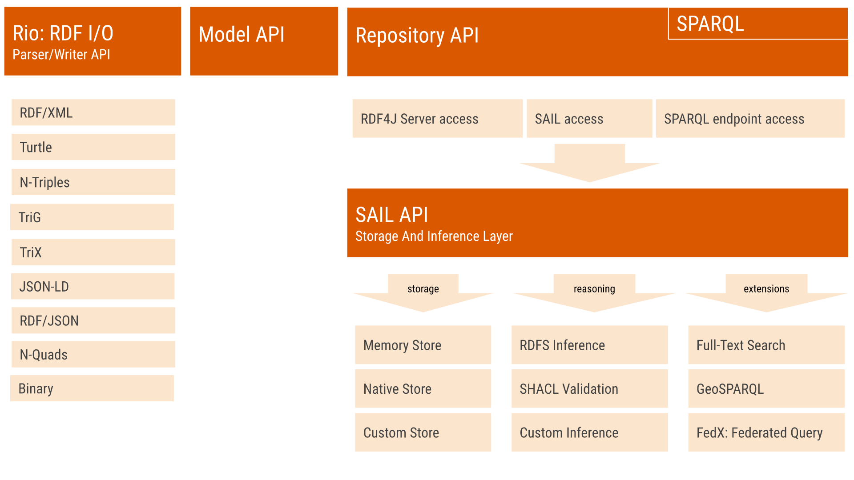This screenshot has width=854, height=480.
Task: Select the TriG format box
Action: click(92, 217)
